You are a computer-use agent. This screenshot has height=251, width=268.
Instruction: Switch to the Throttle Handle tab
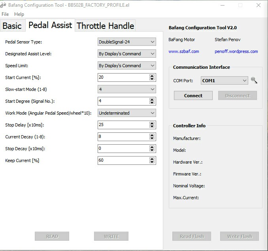point(105,26)
